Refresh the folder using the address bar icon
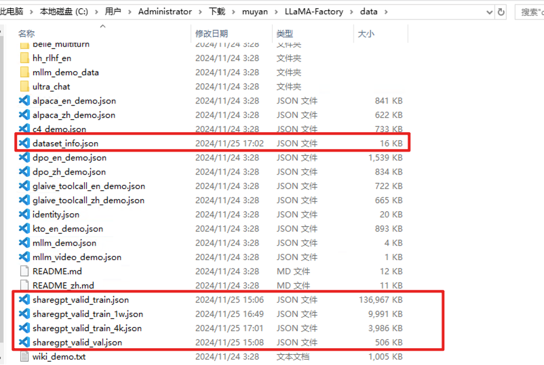 (x=501, y=12)
